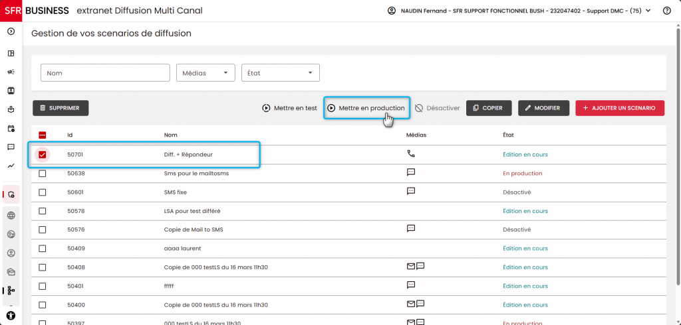The width and height of the screenshot is (681, 325).
Task: Click the Copier button
Action: pyautogui.click(x=489, y=108)
